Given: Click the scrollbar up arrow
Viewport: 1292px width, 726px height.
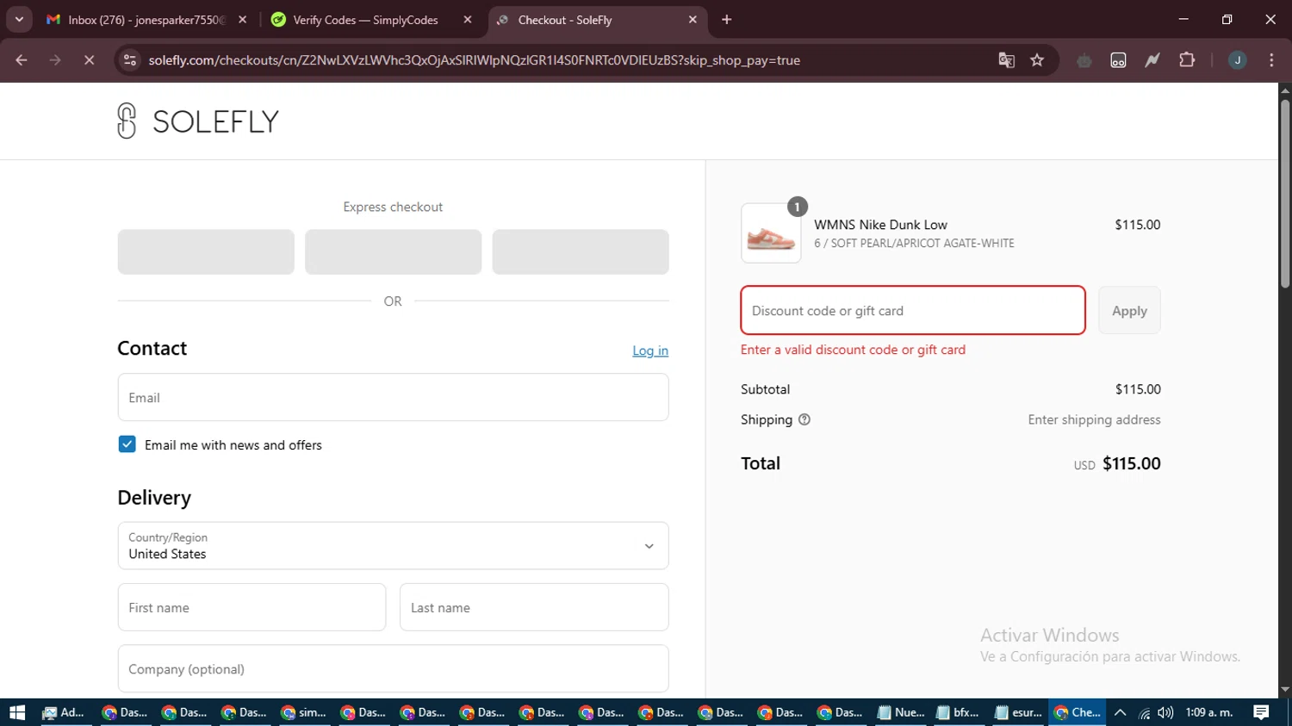Looking at the screenshot, I should click(1285, 90).
